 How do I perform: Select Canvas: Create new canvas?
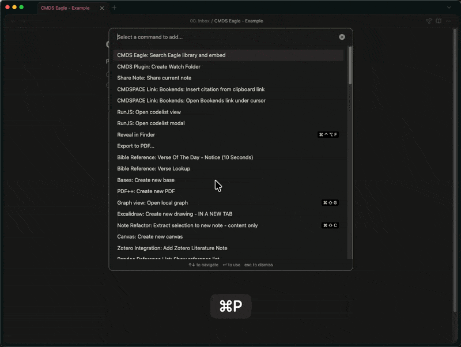click(x=228, y=236)
